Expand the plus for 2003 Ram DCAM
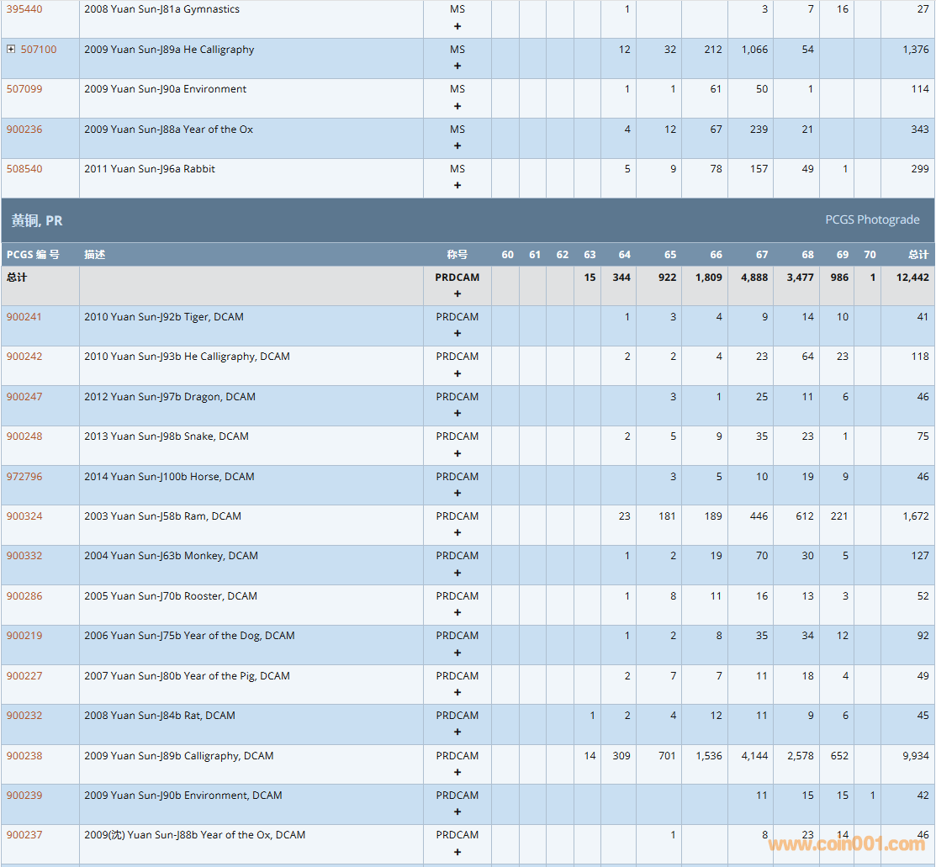The width and height of the screenshot is (936, 867). click(x=457, y=533)
